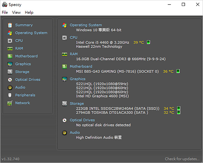
Task: Click the CPU heading link in summary
Action: tap(73, 37)
